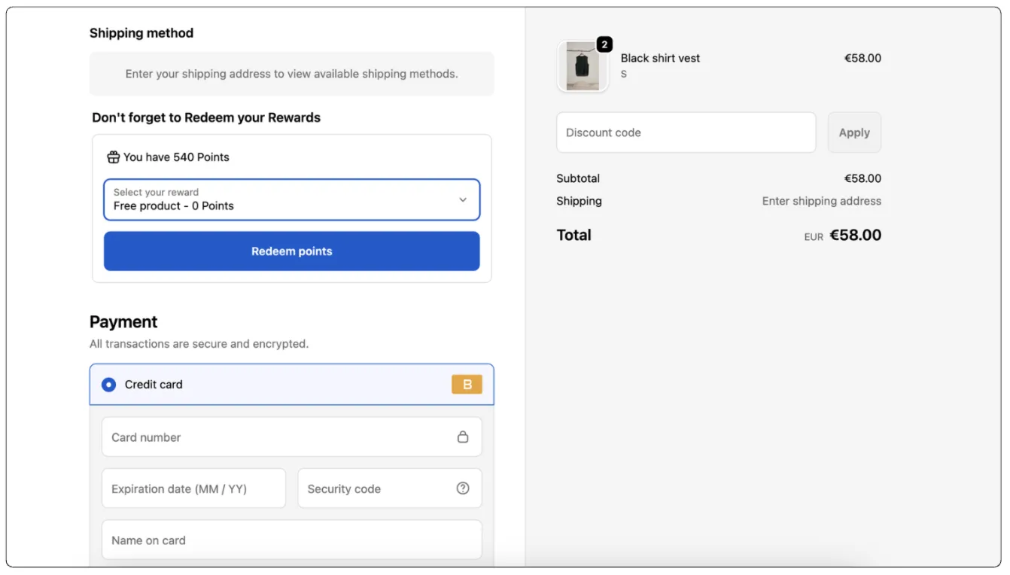Focus the Security code text field
Screen dimensions: 1010x575
[x=376, y=488]
